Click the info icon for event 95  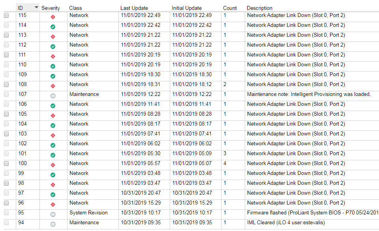53,214
